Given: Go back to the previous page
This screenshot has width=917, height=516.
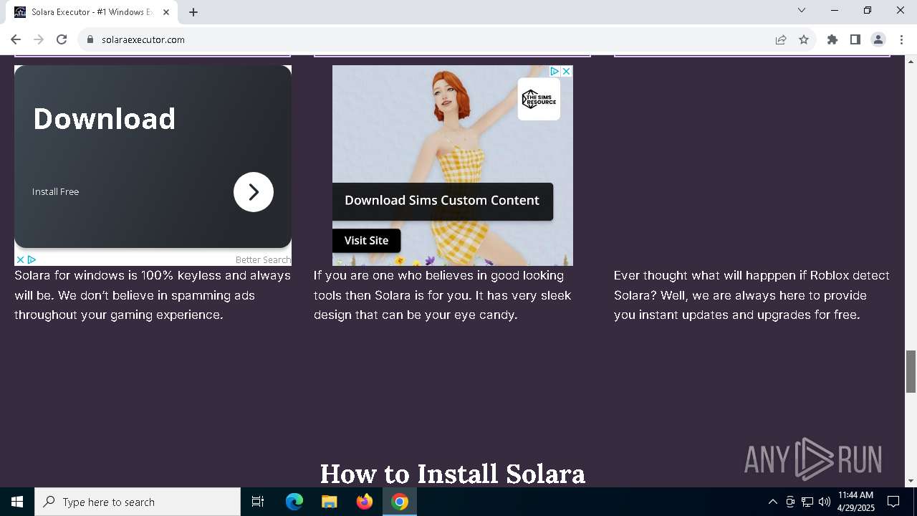Looking at the screenshot, I should pyautogui.click(x=16, y=39).
